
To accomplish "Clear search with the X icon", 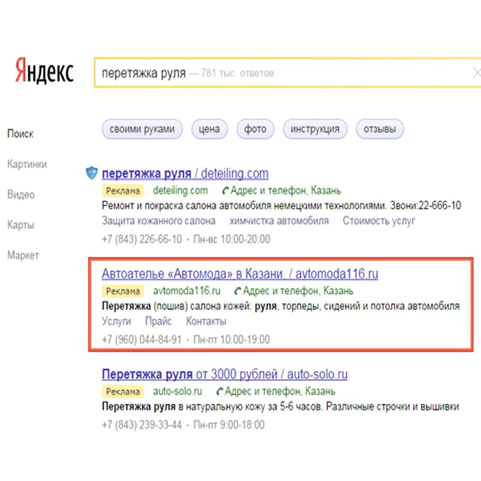I will point(476,73).
